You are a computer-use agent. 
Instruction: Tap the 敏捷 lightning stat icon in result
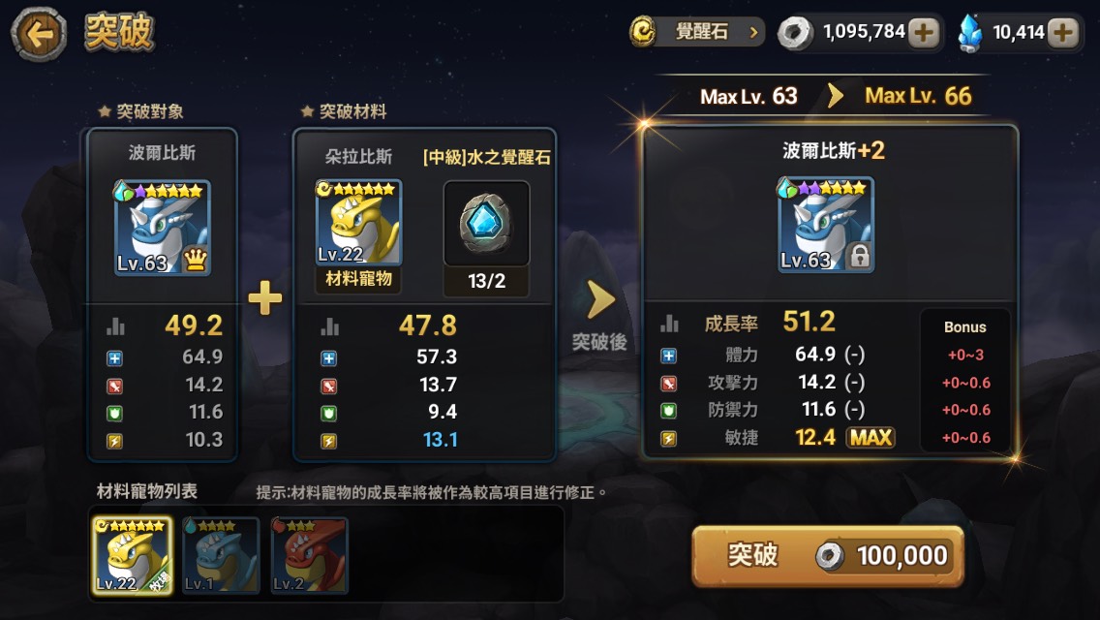668,439
